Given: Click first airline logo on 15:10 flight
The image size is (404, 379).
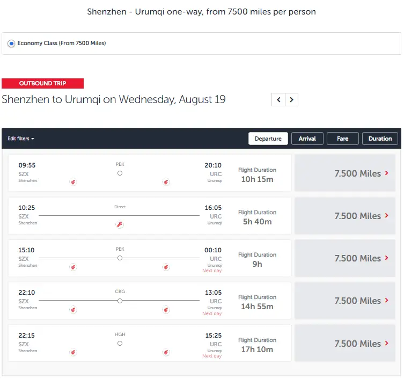Looking at the screenshot, I should (x=73, y=267).
